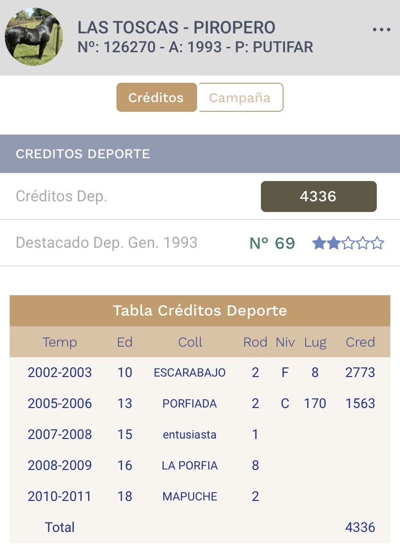The width and height of the screenshot is (400, 560).
Task: Click the 2010-2011 season row
Action: click(x=200, y=497)
